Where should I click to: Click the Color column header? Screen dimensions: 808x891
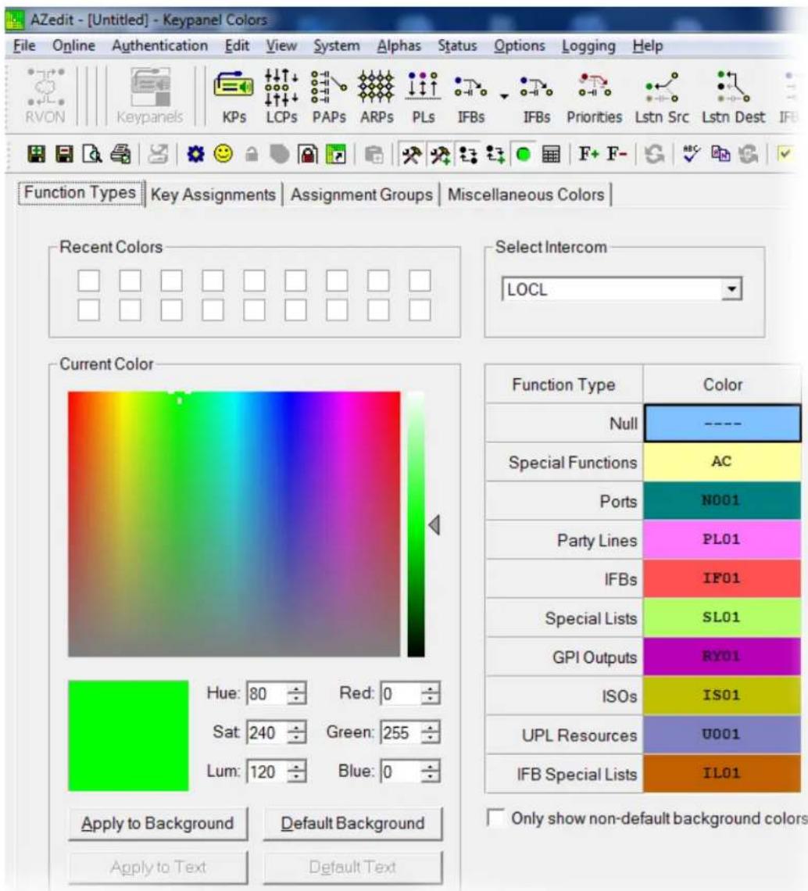[x=722, y=385]
